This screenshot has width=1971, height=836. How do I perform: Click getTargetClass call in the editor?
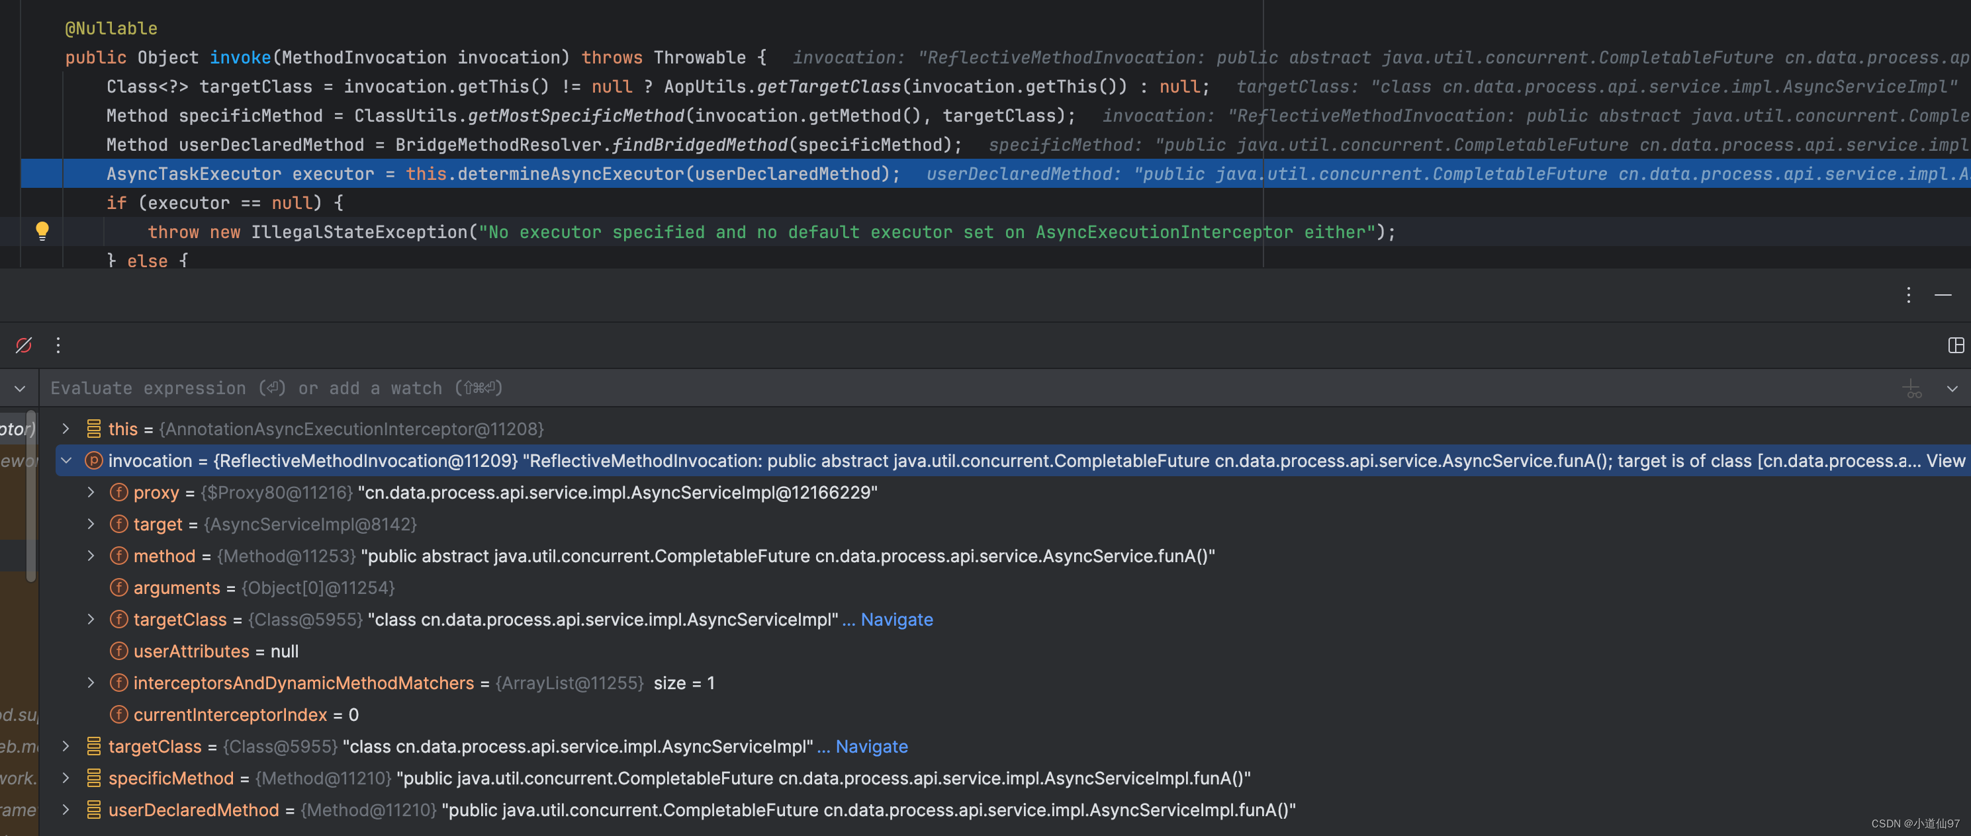(829, 87)
